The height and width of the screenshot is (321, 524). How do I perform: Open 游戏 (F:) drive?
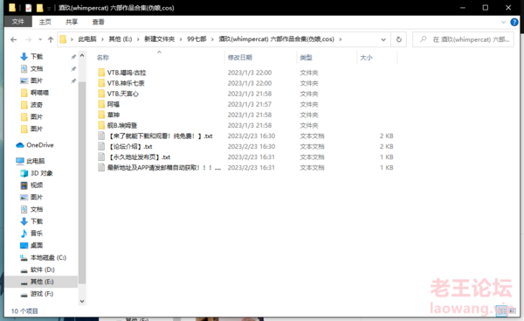(x=42, y=294)
